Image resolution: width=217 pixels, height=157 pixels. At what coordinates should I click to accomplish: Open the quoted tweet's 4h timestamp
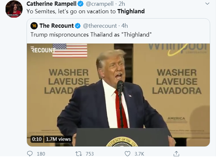click(x=125, y=26)
